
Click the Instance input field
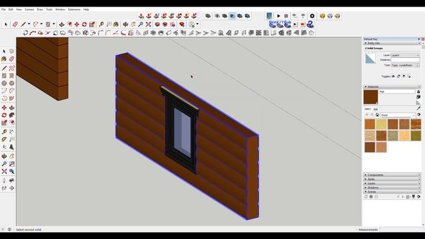pos(405,60)
